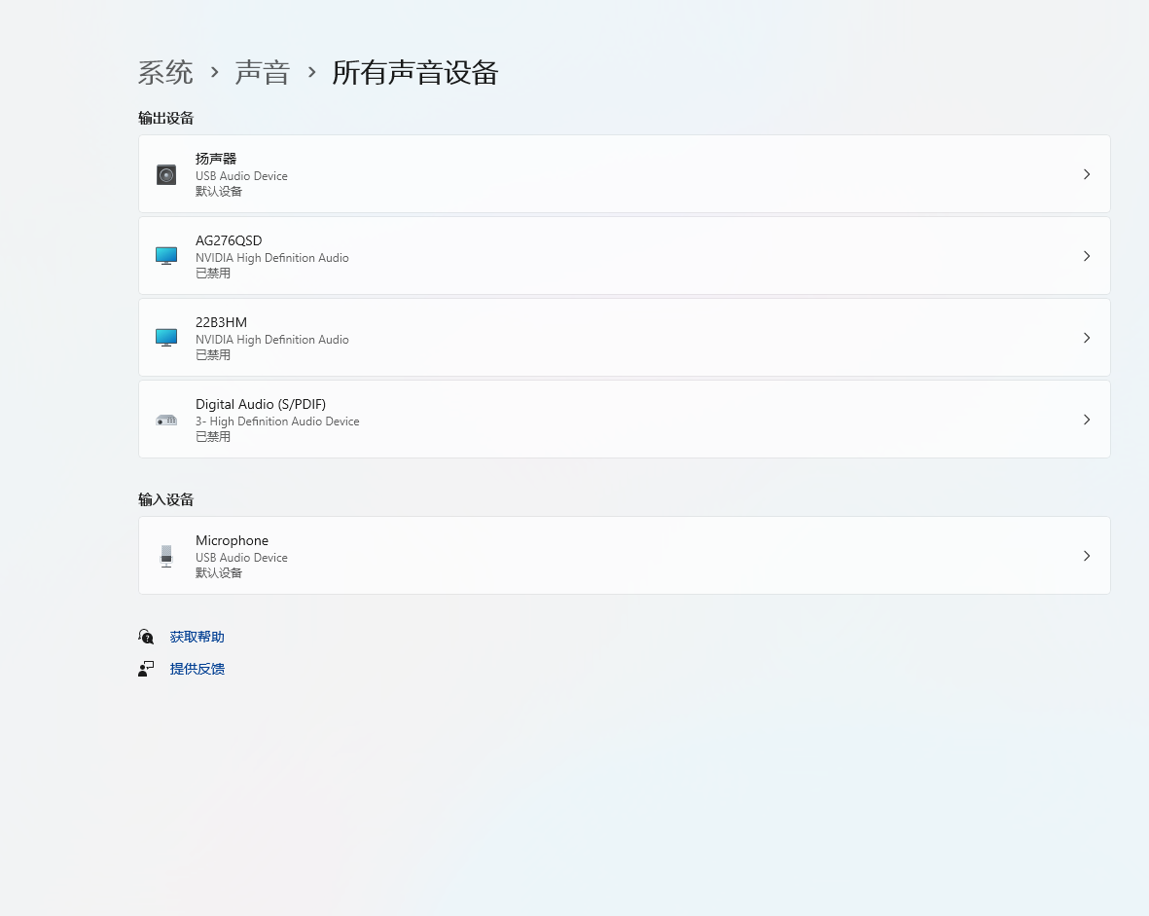
Task: Open the Microphone USB input device settings
Action: pyautogui.click(x=624, y=555)
